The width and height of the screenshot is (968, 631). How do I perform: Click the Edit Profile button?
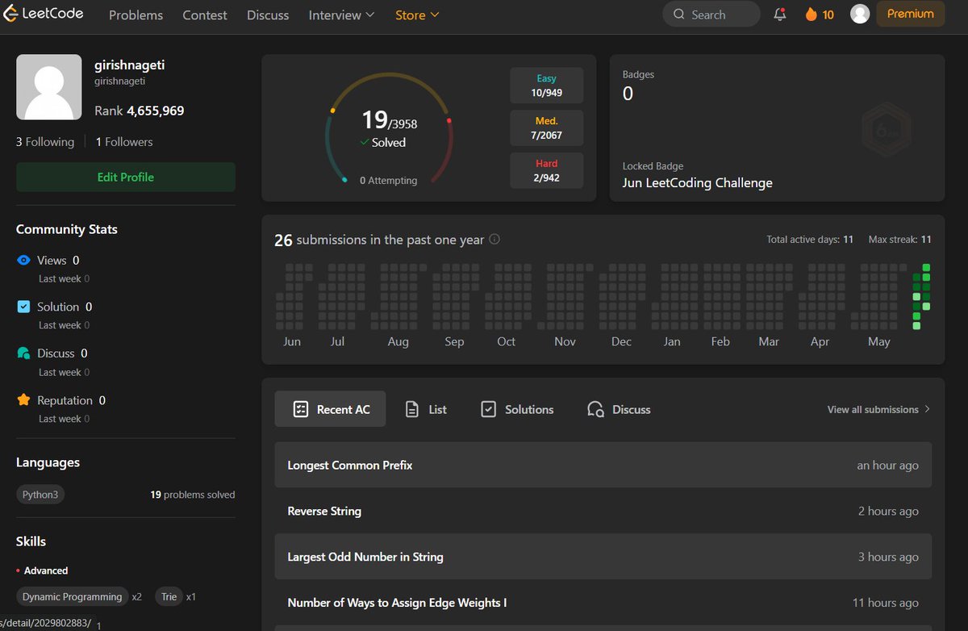click(126, 177)
